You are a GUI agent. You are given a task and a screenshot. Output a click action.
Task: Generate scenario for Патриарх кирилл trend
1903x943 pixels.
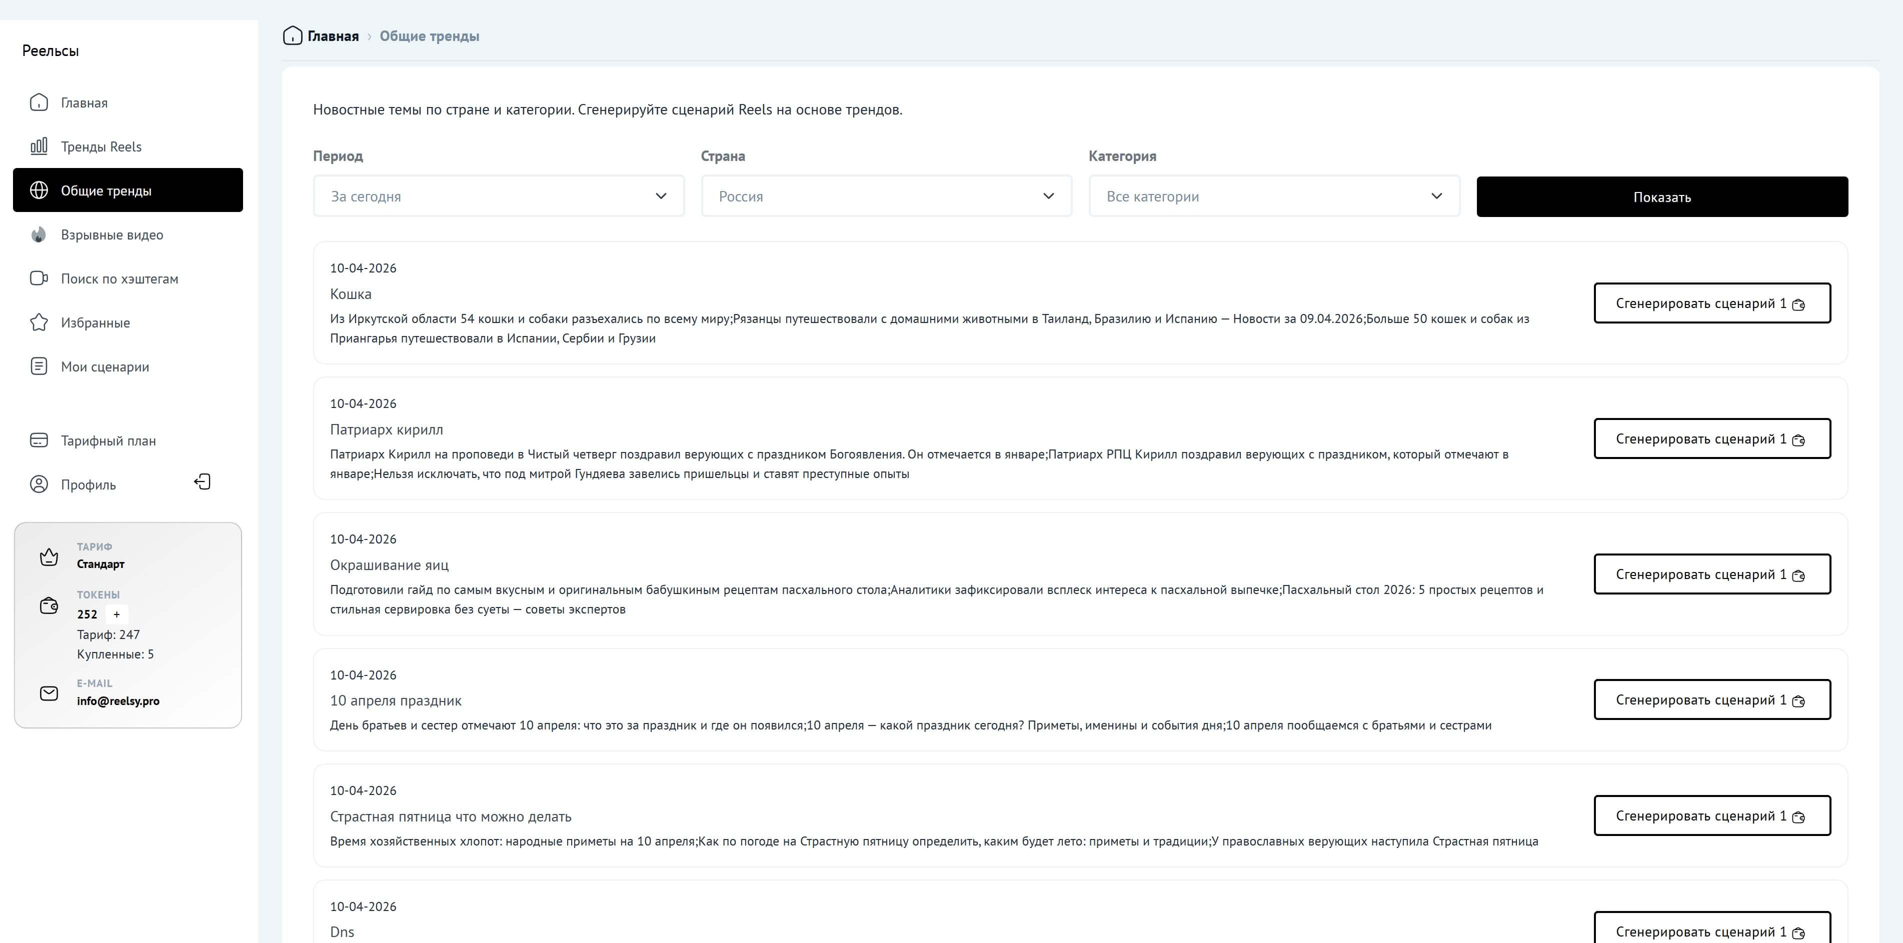[x=1711, y=438]
